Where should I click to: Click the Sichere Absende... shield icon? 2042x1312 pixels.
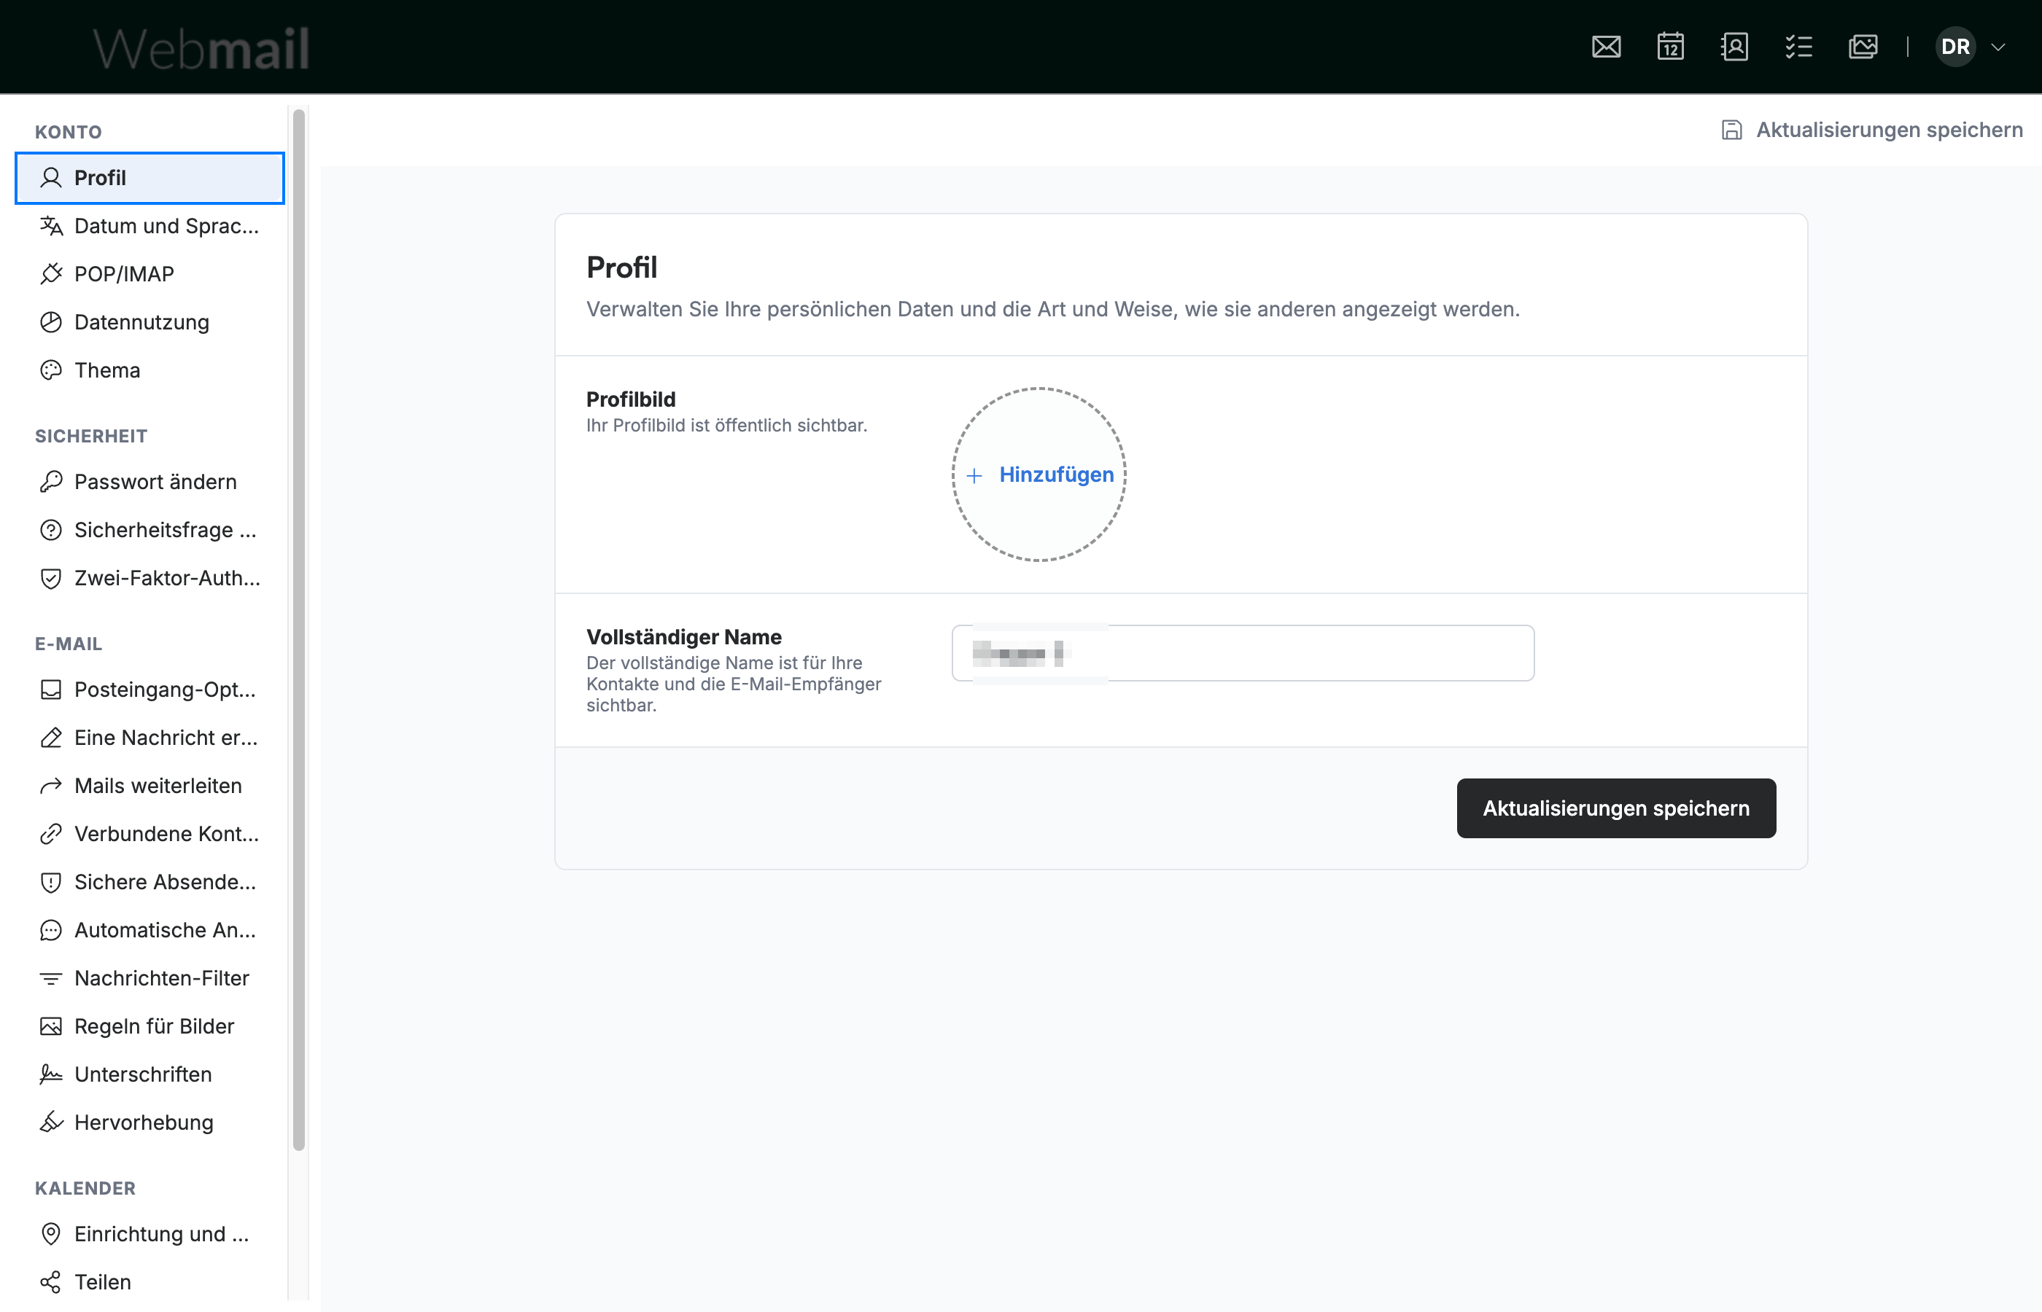click(51, 882)
